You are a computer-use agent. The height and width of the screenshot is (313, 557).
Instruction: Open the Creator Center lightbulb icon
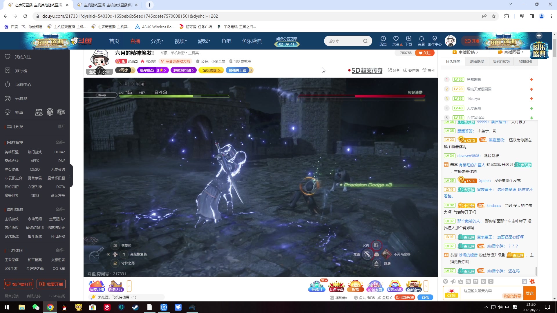coord(435,41)
